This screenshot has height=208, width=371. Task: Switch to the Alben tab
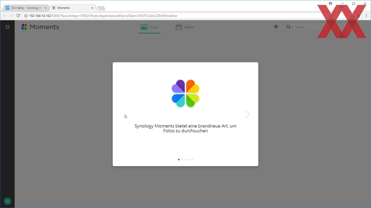pos(185,27)
